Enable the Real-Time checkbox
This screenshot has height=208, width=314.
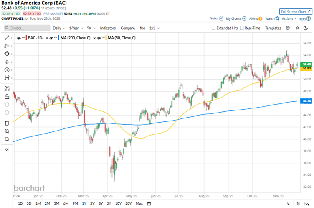pyautogui.click(x=242, y=28)
